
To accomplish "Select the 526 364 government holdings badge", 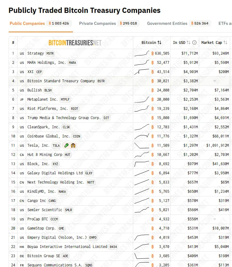I will point(200,23).
